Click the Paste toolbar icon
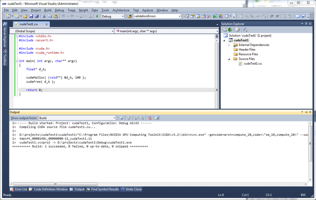The width and height of the screenshot is (316, 200). [x=56, y=16]
